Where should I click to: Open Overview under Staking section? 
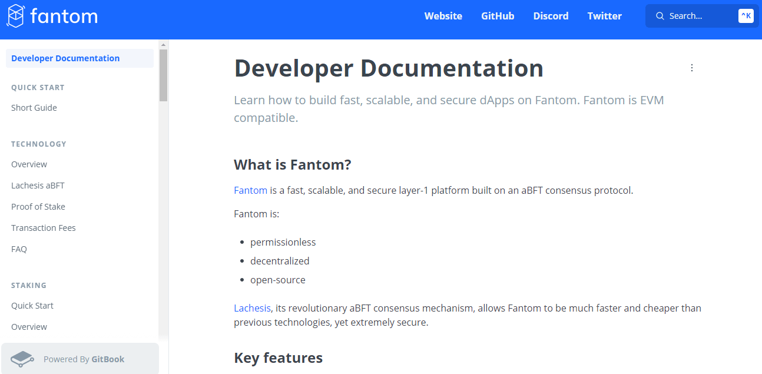pos(29,327)
